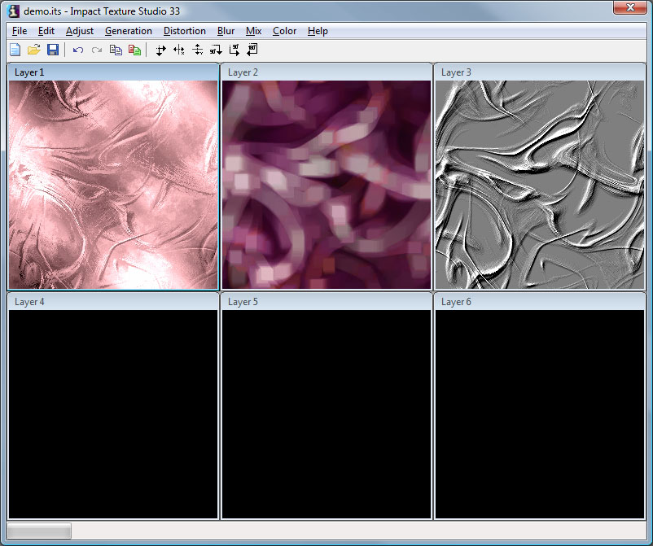Image resolution: width=653 pixels, height=546 pixels.
Task: Flip the texture along the y axis
Action: click(198, 50)
